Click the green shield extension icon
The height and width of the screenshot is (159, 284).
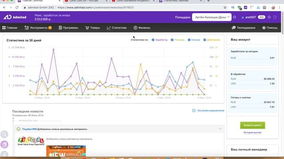point(240,8)
